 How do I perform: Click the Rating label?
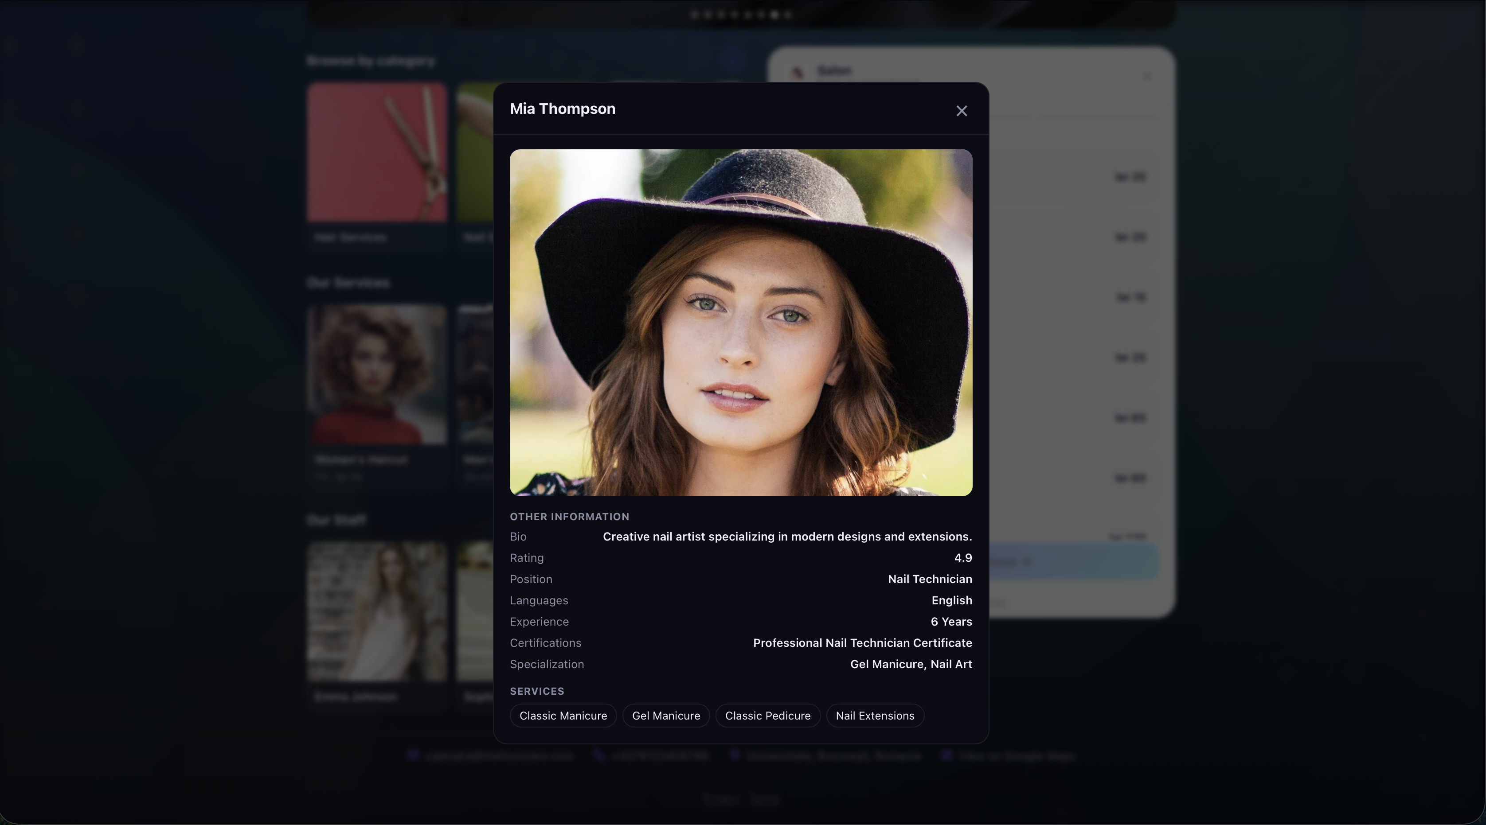click(526, 558)
